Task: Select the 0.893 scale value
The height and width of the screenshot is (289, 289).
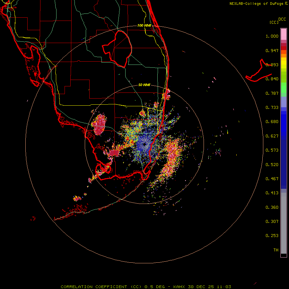Action: [272, 65]
